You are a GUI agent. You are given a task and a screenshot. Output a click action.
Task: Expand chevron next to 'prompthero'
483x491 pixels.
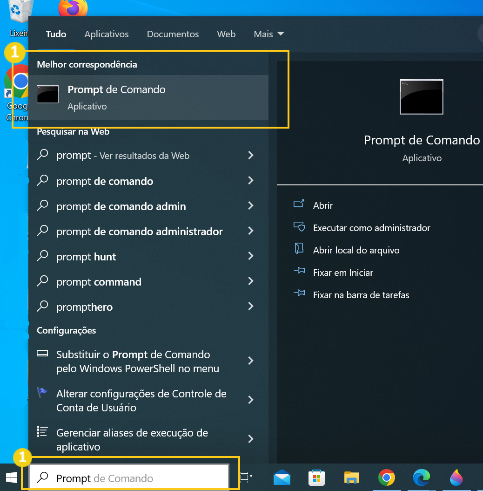point(250,306)
